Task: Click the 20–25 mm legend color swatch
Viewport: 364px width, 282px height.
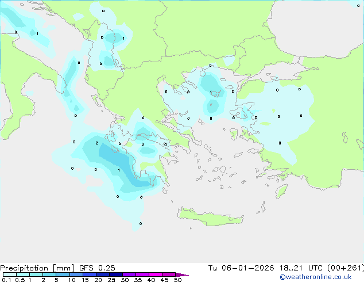Action: pyautogui.click(x=103, y=275)
